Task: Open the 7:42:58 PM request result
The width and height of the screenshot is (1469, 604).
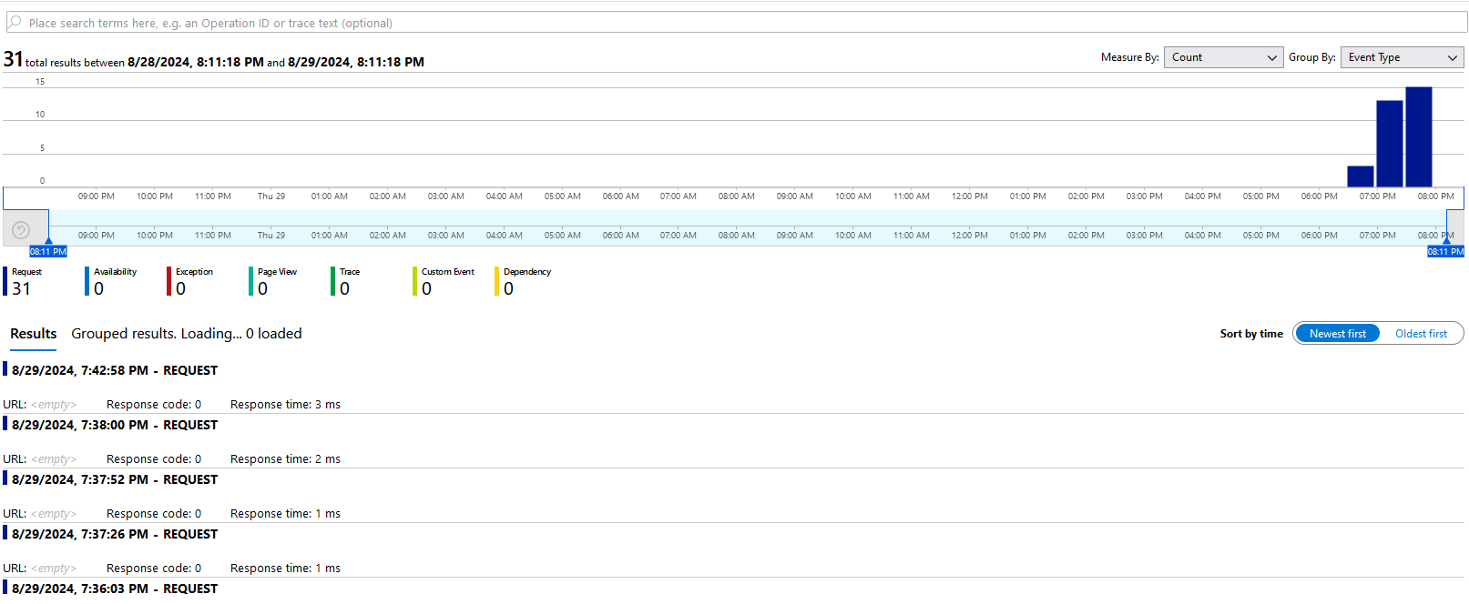Action: tap(115, 370)
